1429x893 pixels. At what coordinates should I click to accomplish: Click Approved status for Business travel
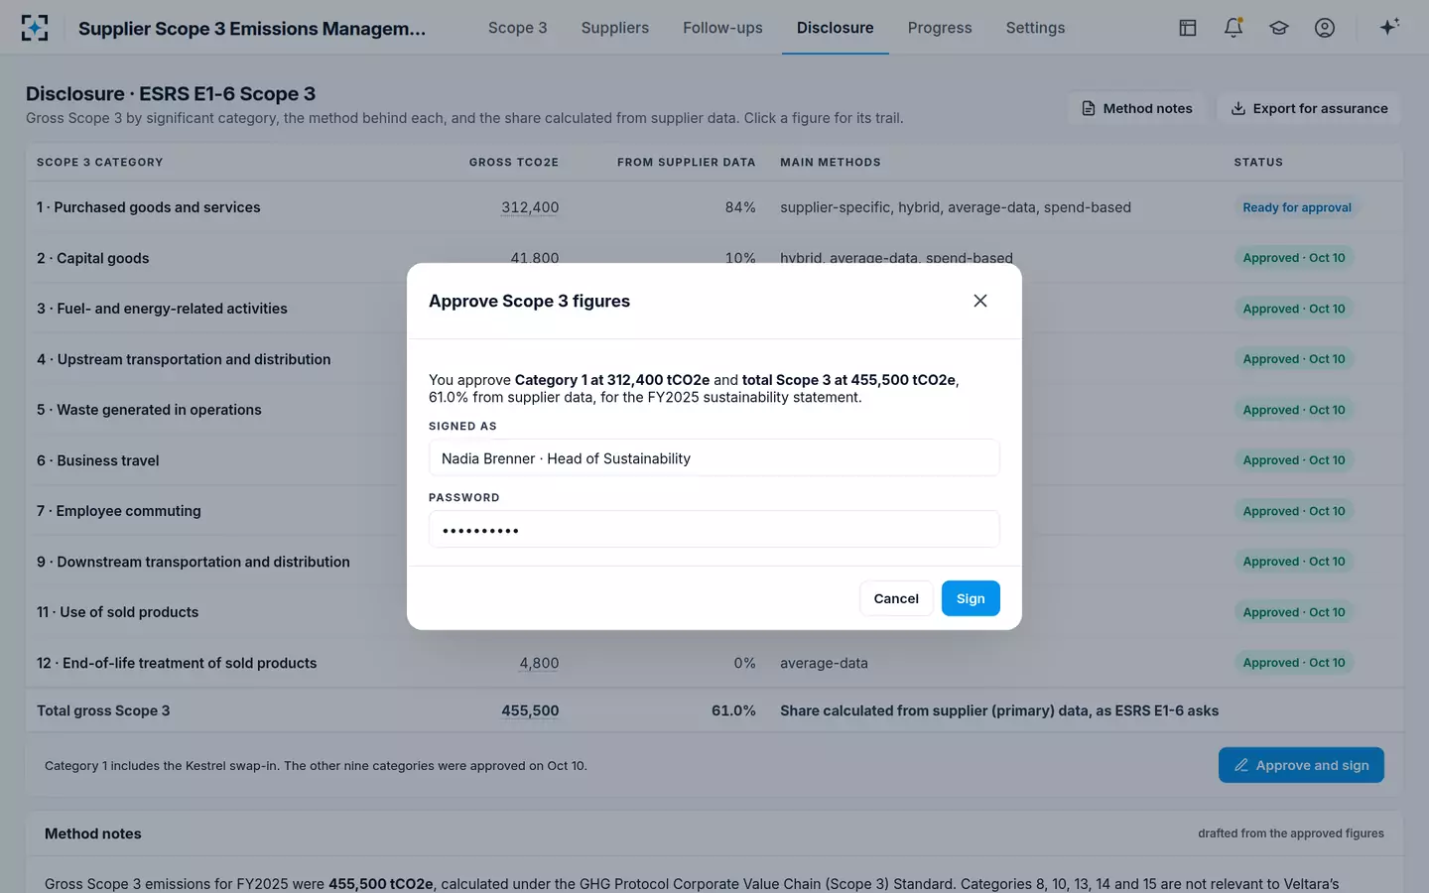(1294, 460)
